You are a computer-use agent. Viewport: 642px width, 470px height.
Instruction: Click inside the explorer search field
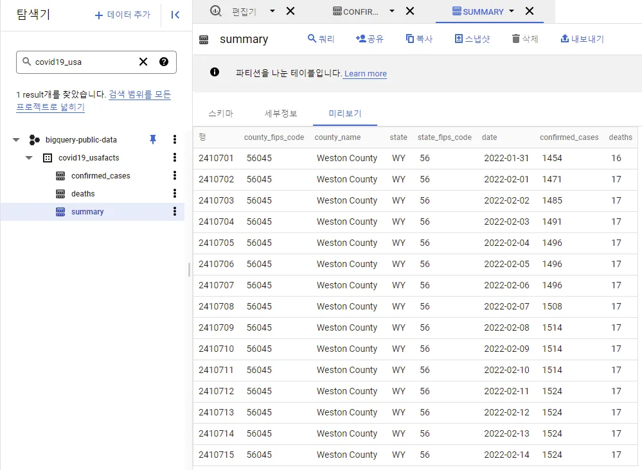pos(84,62)
